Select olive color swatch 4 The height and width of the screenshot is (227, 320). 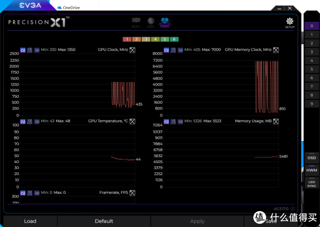click(155, 39)
